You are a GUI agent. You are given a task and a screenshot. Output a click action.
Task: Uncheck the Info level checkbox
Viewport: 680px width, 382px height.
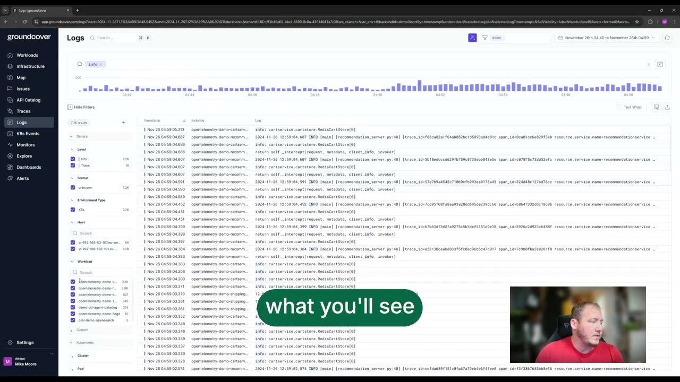73,159
